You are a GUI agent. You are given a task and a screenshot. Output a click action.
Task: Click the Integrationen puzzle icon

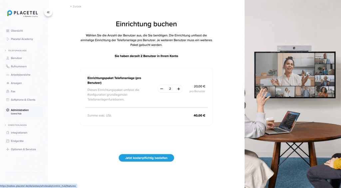click(x=8, y=132)
